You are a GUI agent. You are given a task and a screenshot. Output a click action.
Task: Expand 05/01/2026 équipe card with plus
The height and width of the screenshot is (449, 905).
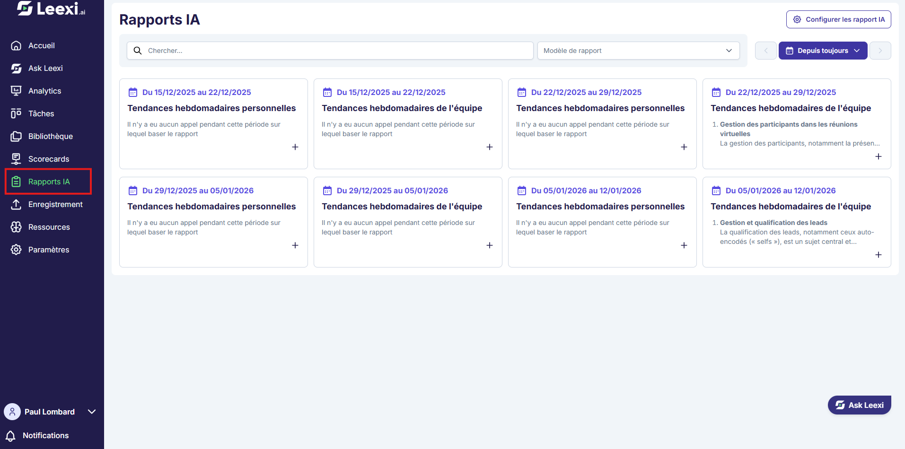(879, 255)
